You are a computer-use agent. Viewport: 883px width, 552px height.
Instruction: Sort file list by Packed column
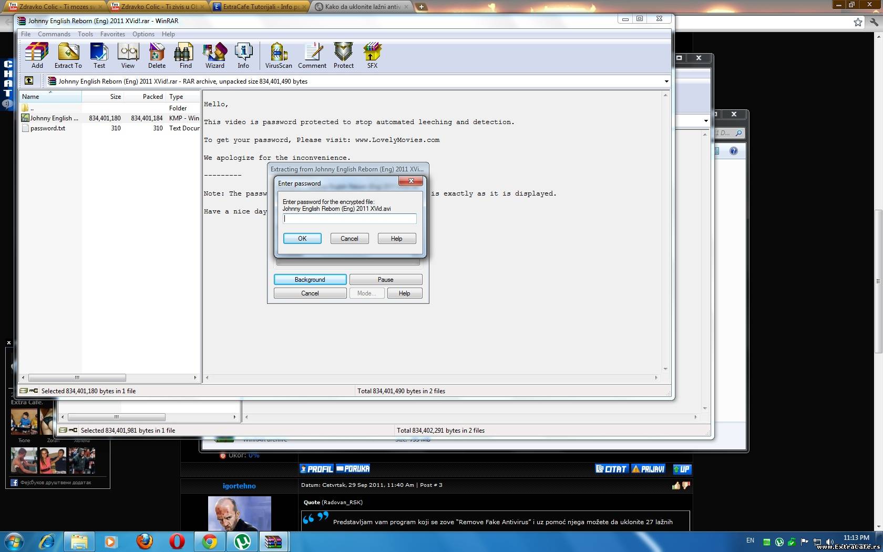coord(145,97)
